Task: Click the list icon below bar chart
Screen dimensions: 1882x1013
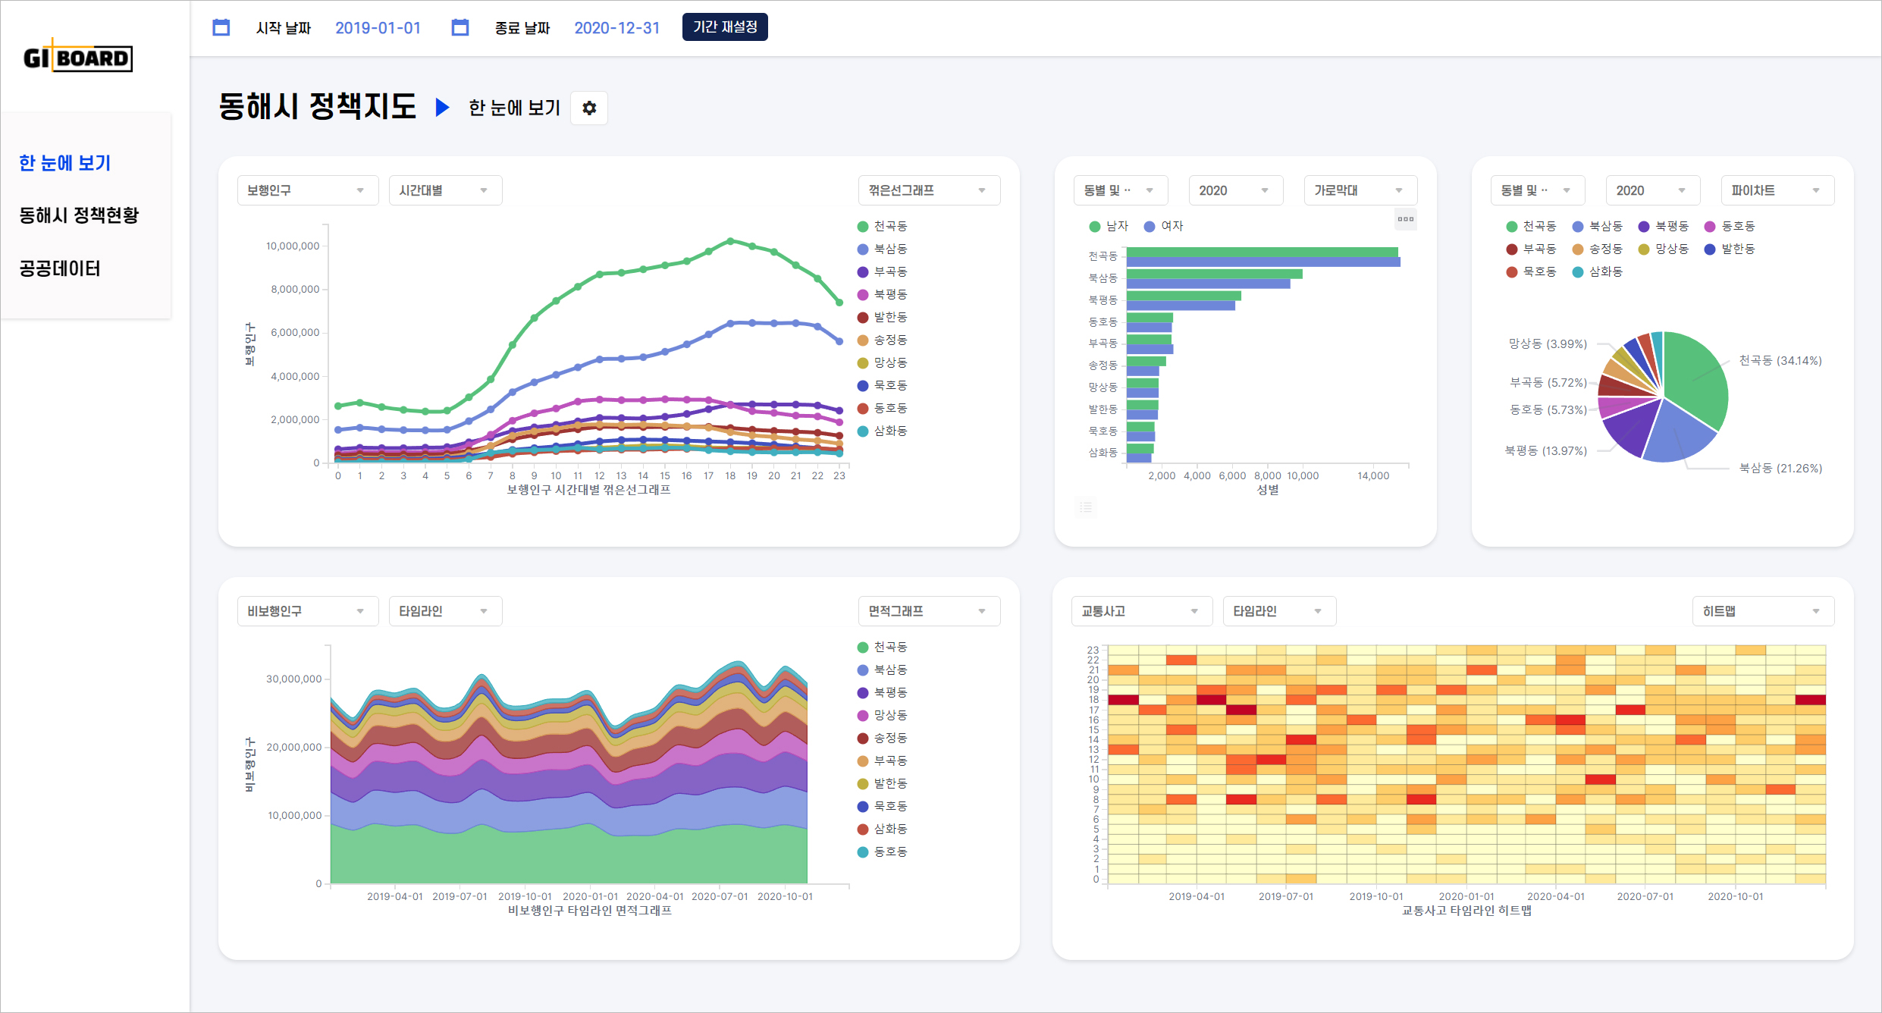Action: [x=1086, y=507]
